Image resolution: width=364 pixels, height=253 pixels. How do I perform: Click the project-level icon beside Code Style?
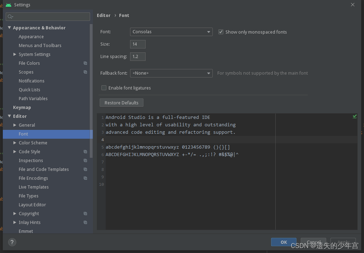pos(85,151)
